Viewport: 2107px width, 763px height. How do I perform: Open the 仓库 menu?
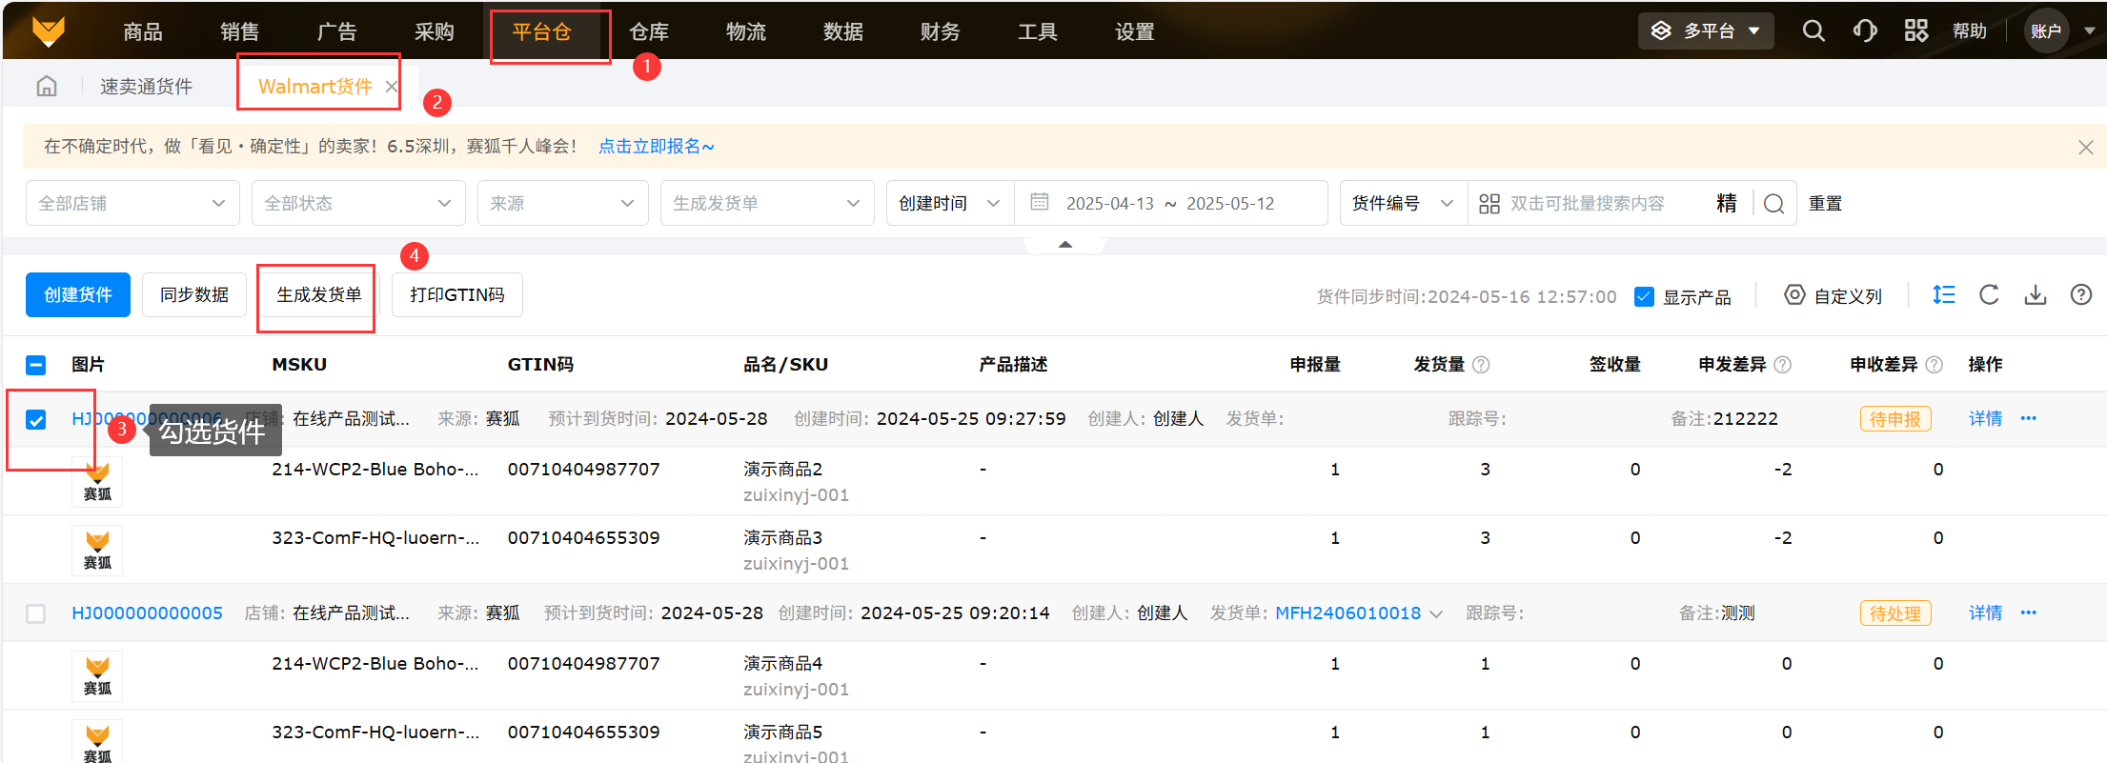tap(649, 32)
